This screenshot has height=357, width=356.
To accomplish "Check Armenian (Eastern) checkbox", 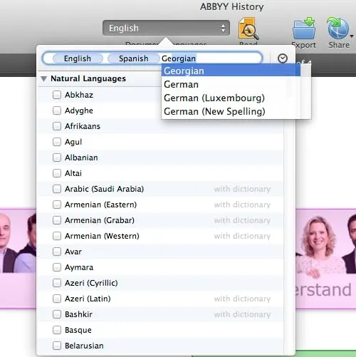I will pos(57,205).
